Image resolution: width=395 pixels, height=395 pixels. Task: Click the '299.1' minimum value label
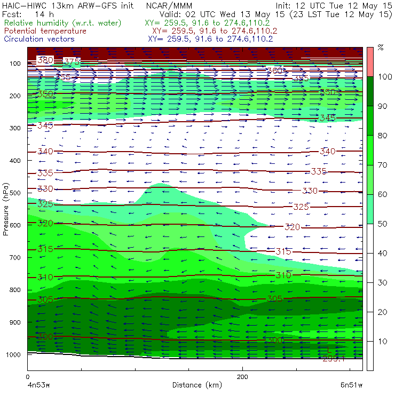point(334,359)
